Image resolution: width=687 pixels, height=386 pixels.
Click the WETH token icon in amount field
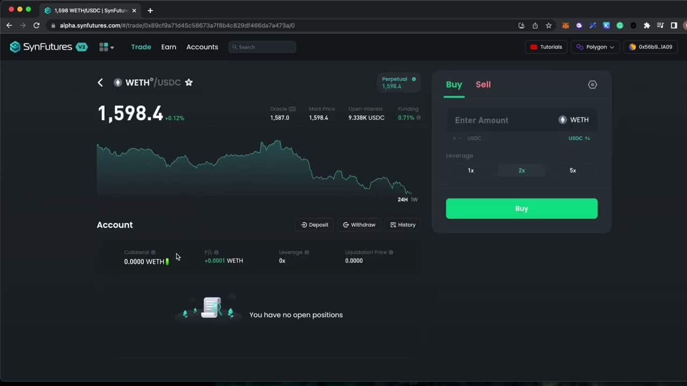pyautogui.click(x=562, y=120)
